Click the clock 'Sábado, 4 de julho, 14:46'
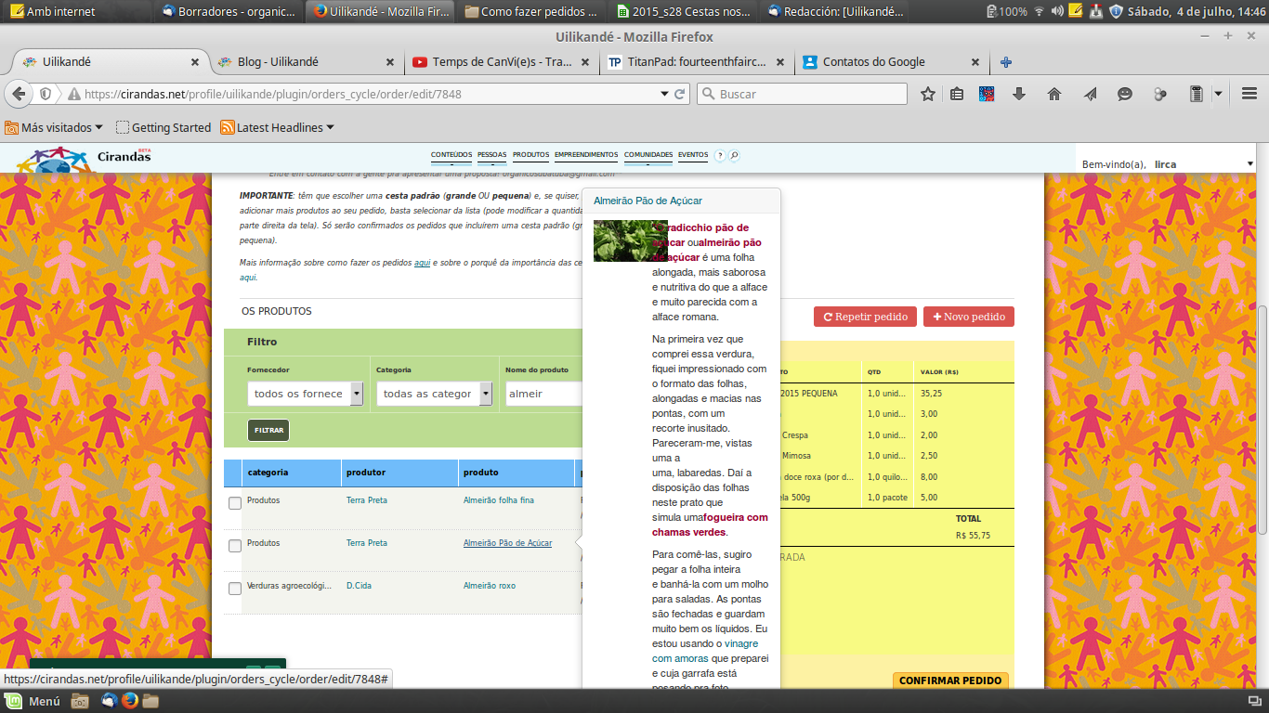 coord(1197,11)
